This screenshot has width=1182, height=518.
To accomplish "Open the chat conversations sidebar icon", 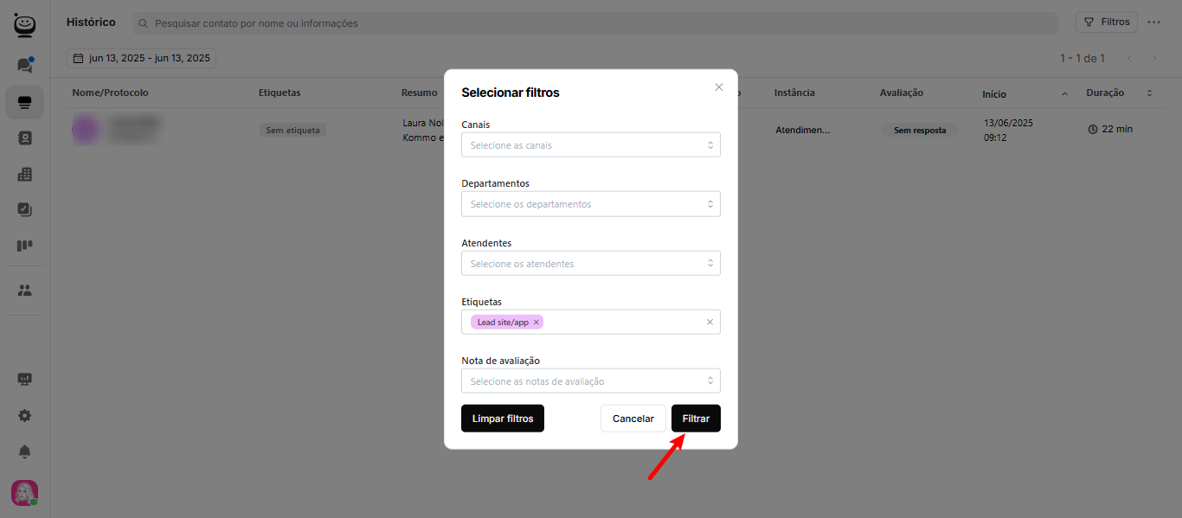I will coord(24,66).
